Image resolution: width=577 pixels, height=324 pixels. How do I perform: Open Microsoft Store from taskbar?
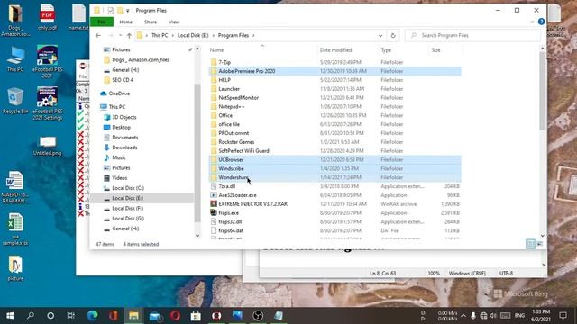pyautogui.click(x=196, y=316)
